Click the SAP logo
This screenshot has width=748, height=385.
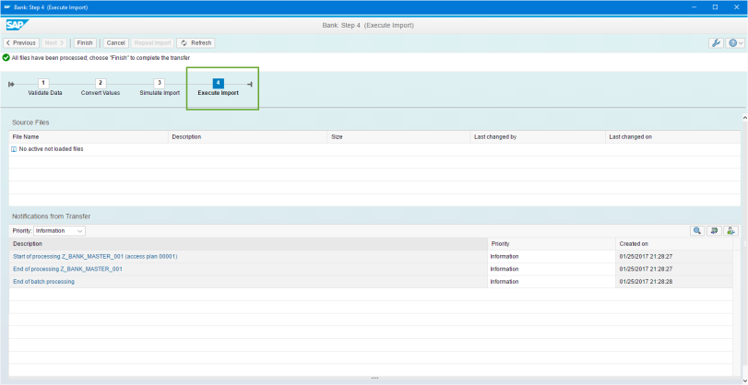coord(18,25)
